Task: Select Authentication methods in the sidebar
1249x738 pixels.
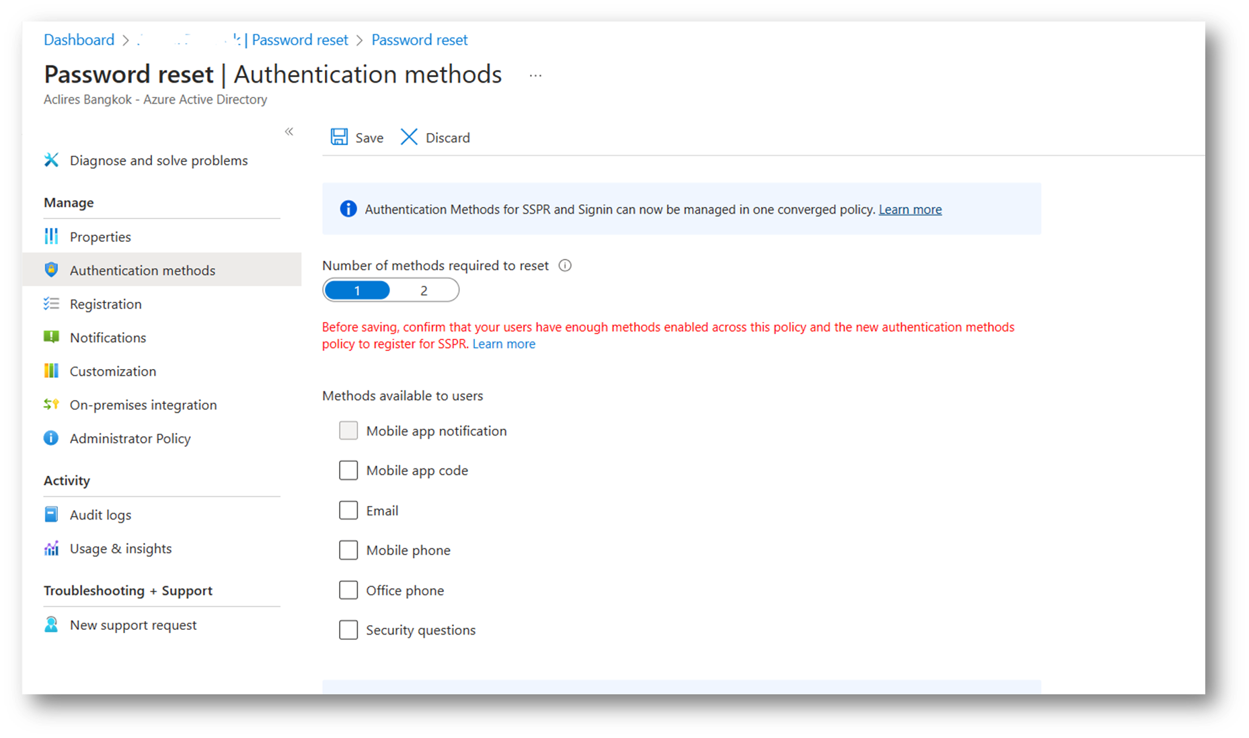Action: (x=143, y=270)
